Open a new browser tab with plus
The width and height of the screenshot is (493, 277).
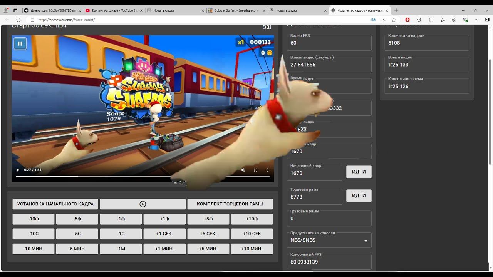pyautogui.click(x=396, y=10)
